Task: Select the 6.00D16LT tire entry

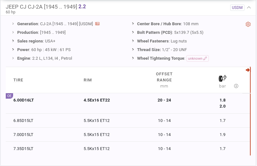Action: coord(24,100)
